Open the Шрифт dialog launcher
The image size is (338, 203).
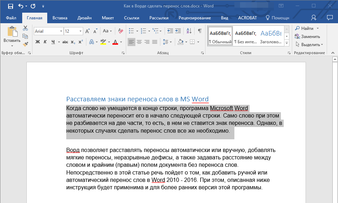coord(123,53)
